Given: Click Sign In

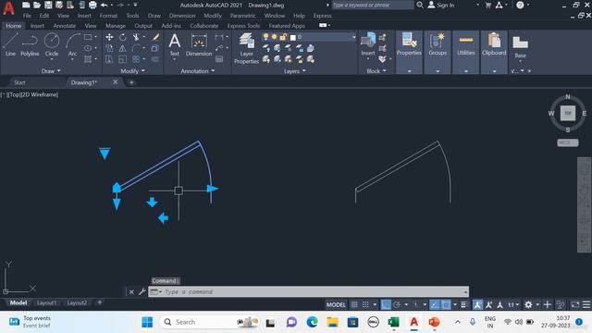Looking at the screenshot, I should pyautogui.click(x=441, y=5).
